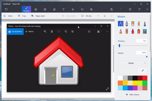Select the Watercolour brush
The height and width of the screenshot is (101, 152).
[139, 24]
